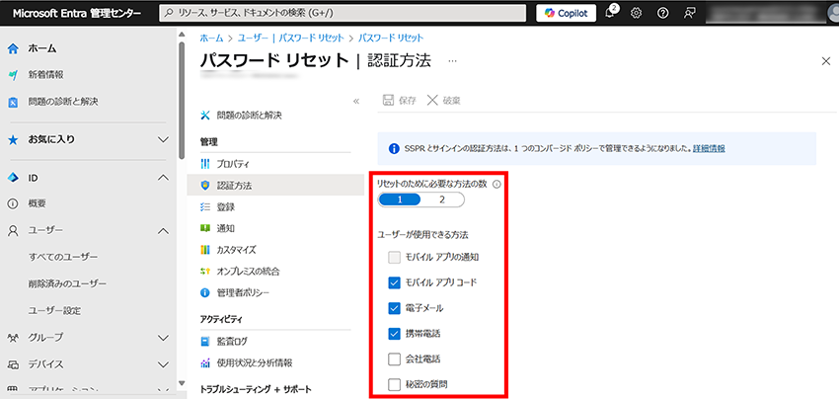The image size is (839, 399).
Task: Collapse the resource menu double chevron
Action: tap(356, 101)
